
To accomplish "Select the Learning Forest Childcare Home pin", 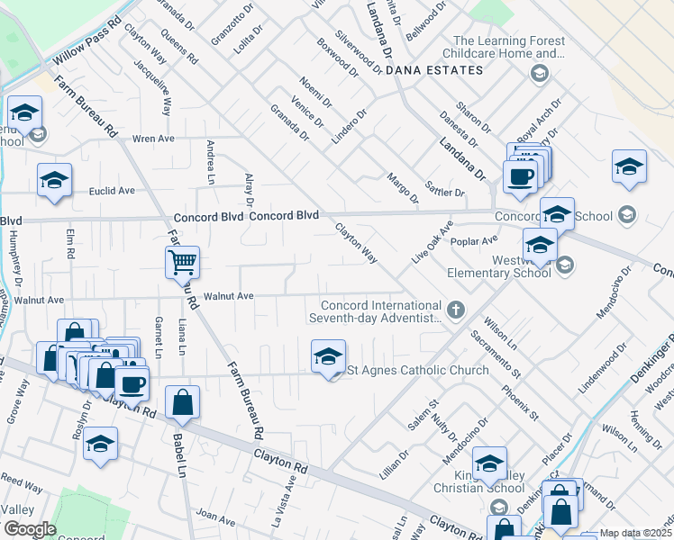I will click(540, 74).
